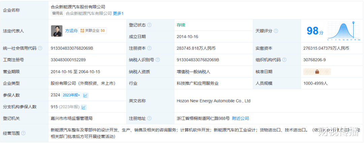Image resolution: width=364 pixels, height=143 pixels.
Task: Open trend chart icon in 分支机构参保人数 row
Action: tap(84, 107)
